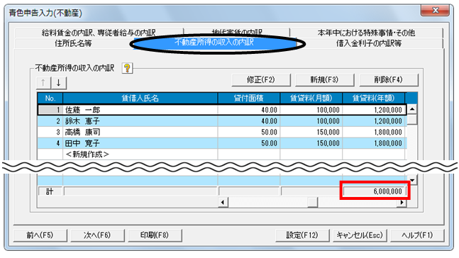Screen dimensions: 459x258
Task: Click the 新規(F3) button
Action: point(325,80)
